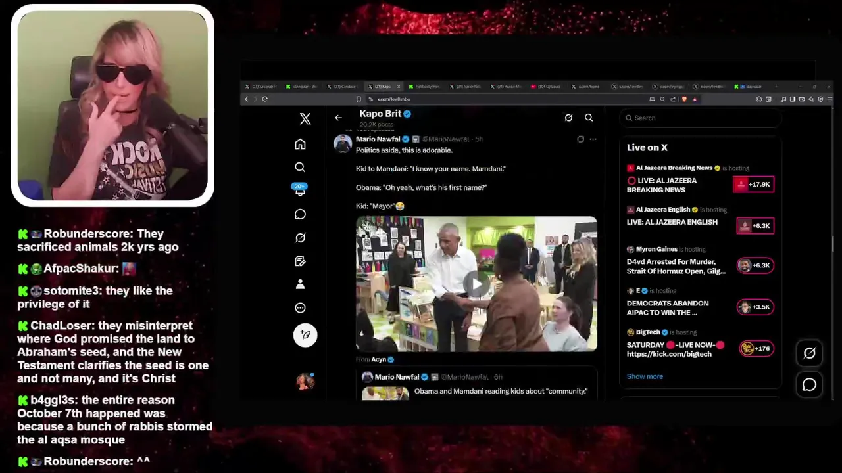Open Grok icon in the X sidebar
Screen dimensions: 842x473
[300, 238]
